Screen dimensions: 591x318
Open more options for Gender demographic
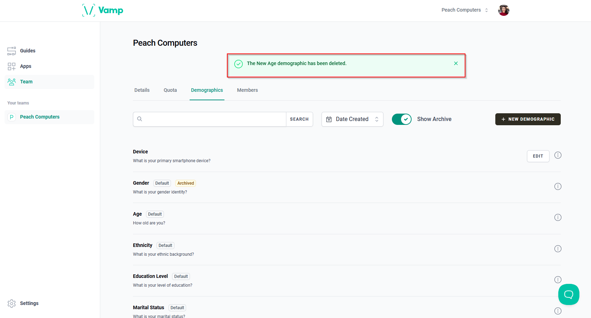[558, 186]
